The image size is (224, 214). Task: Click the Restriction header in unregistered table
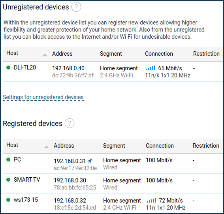206,54
